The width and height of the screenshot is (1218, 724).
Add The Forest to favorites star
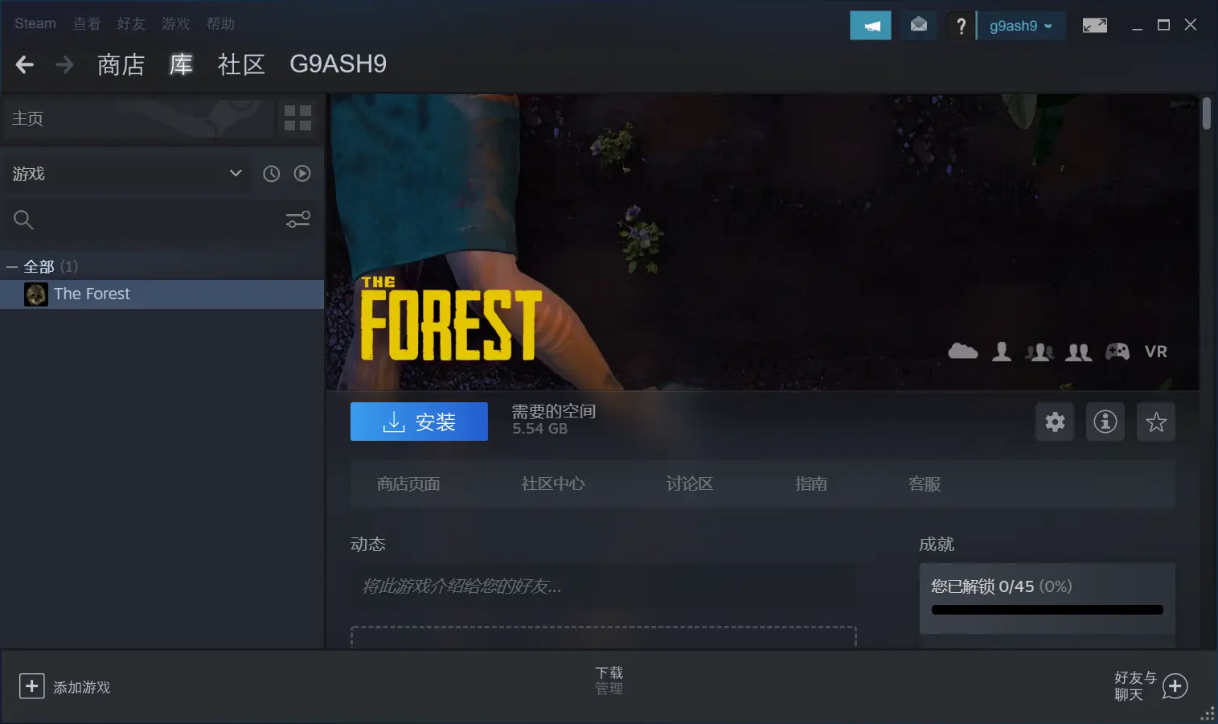1156,422
